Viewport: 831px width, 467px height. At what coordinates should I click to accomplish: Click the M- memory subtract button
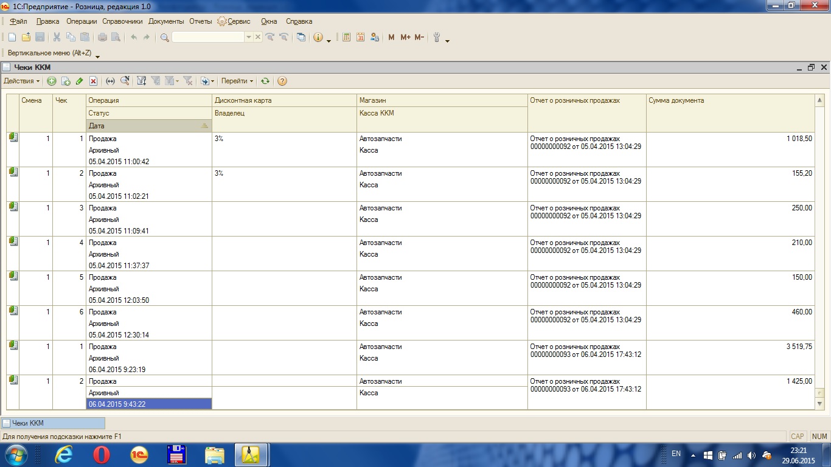(x=419, y=37)
